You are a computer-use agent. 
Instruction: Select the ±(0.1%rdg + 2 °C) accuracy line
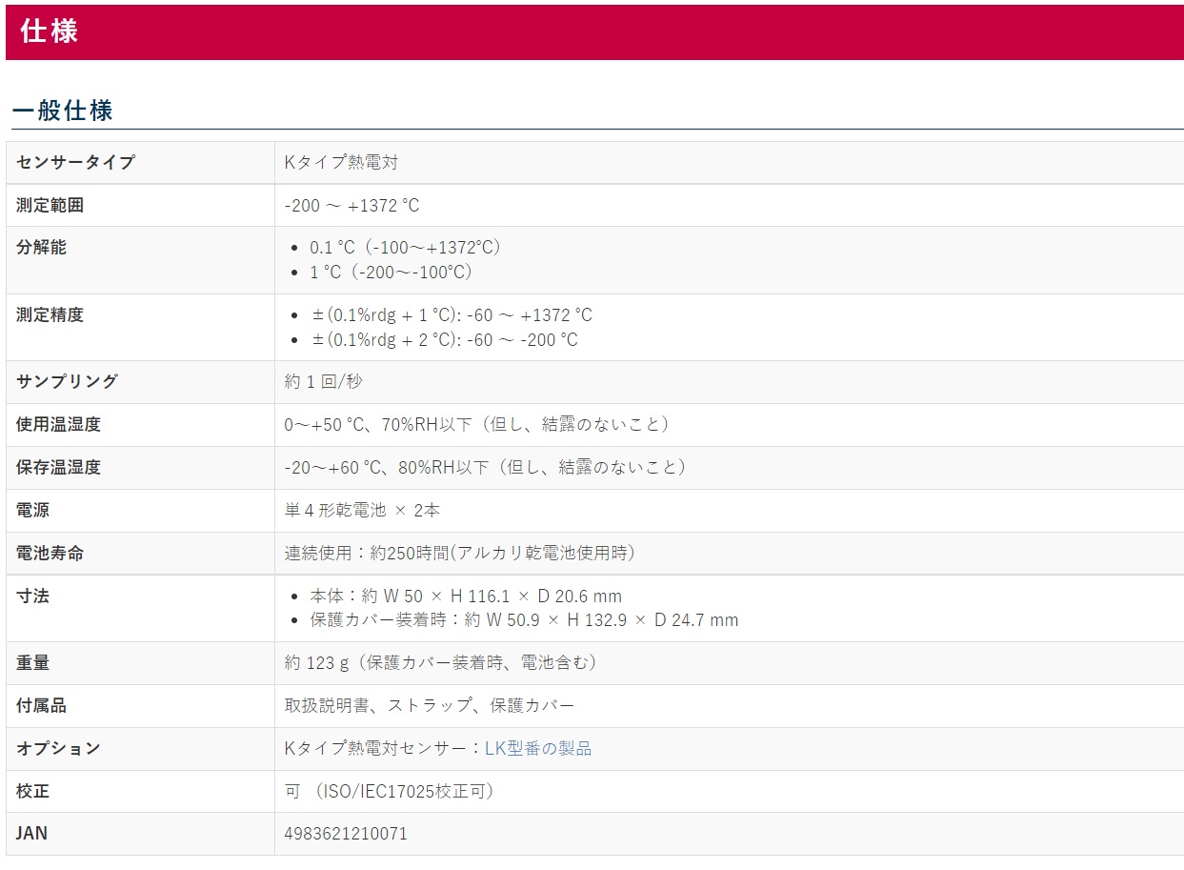tap(444, 340)
